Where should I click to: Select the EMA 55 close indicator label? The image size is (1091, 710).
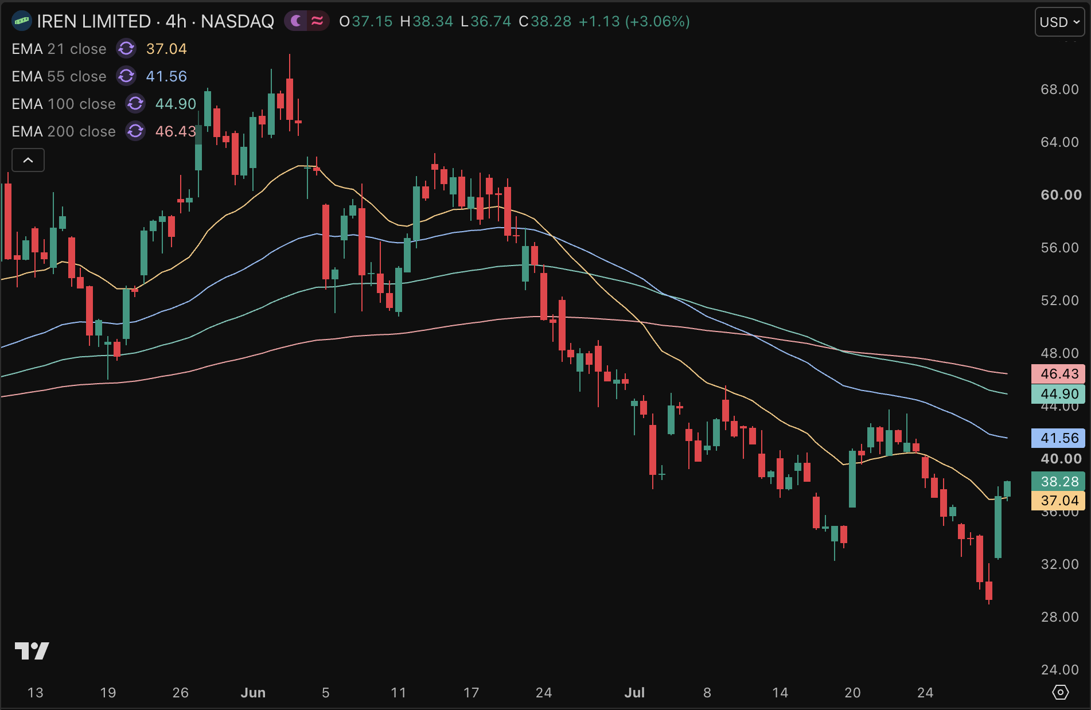pos(59,76)
